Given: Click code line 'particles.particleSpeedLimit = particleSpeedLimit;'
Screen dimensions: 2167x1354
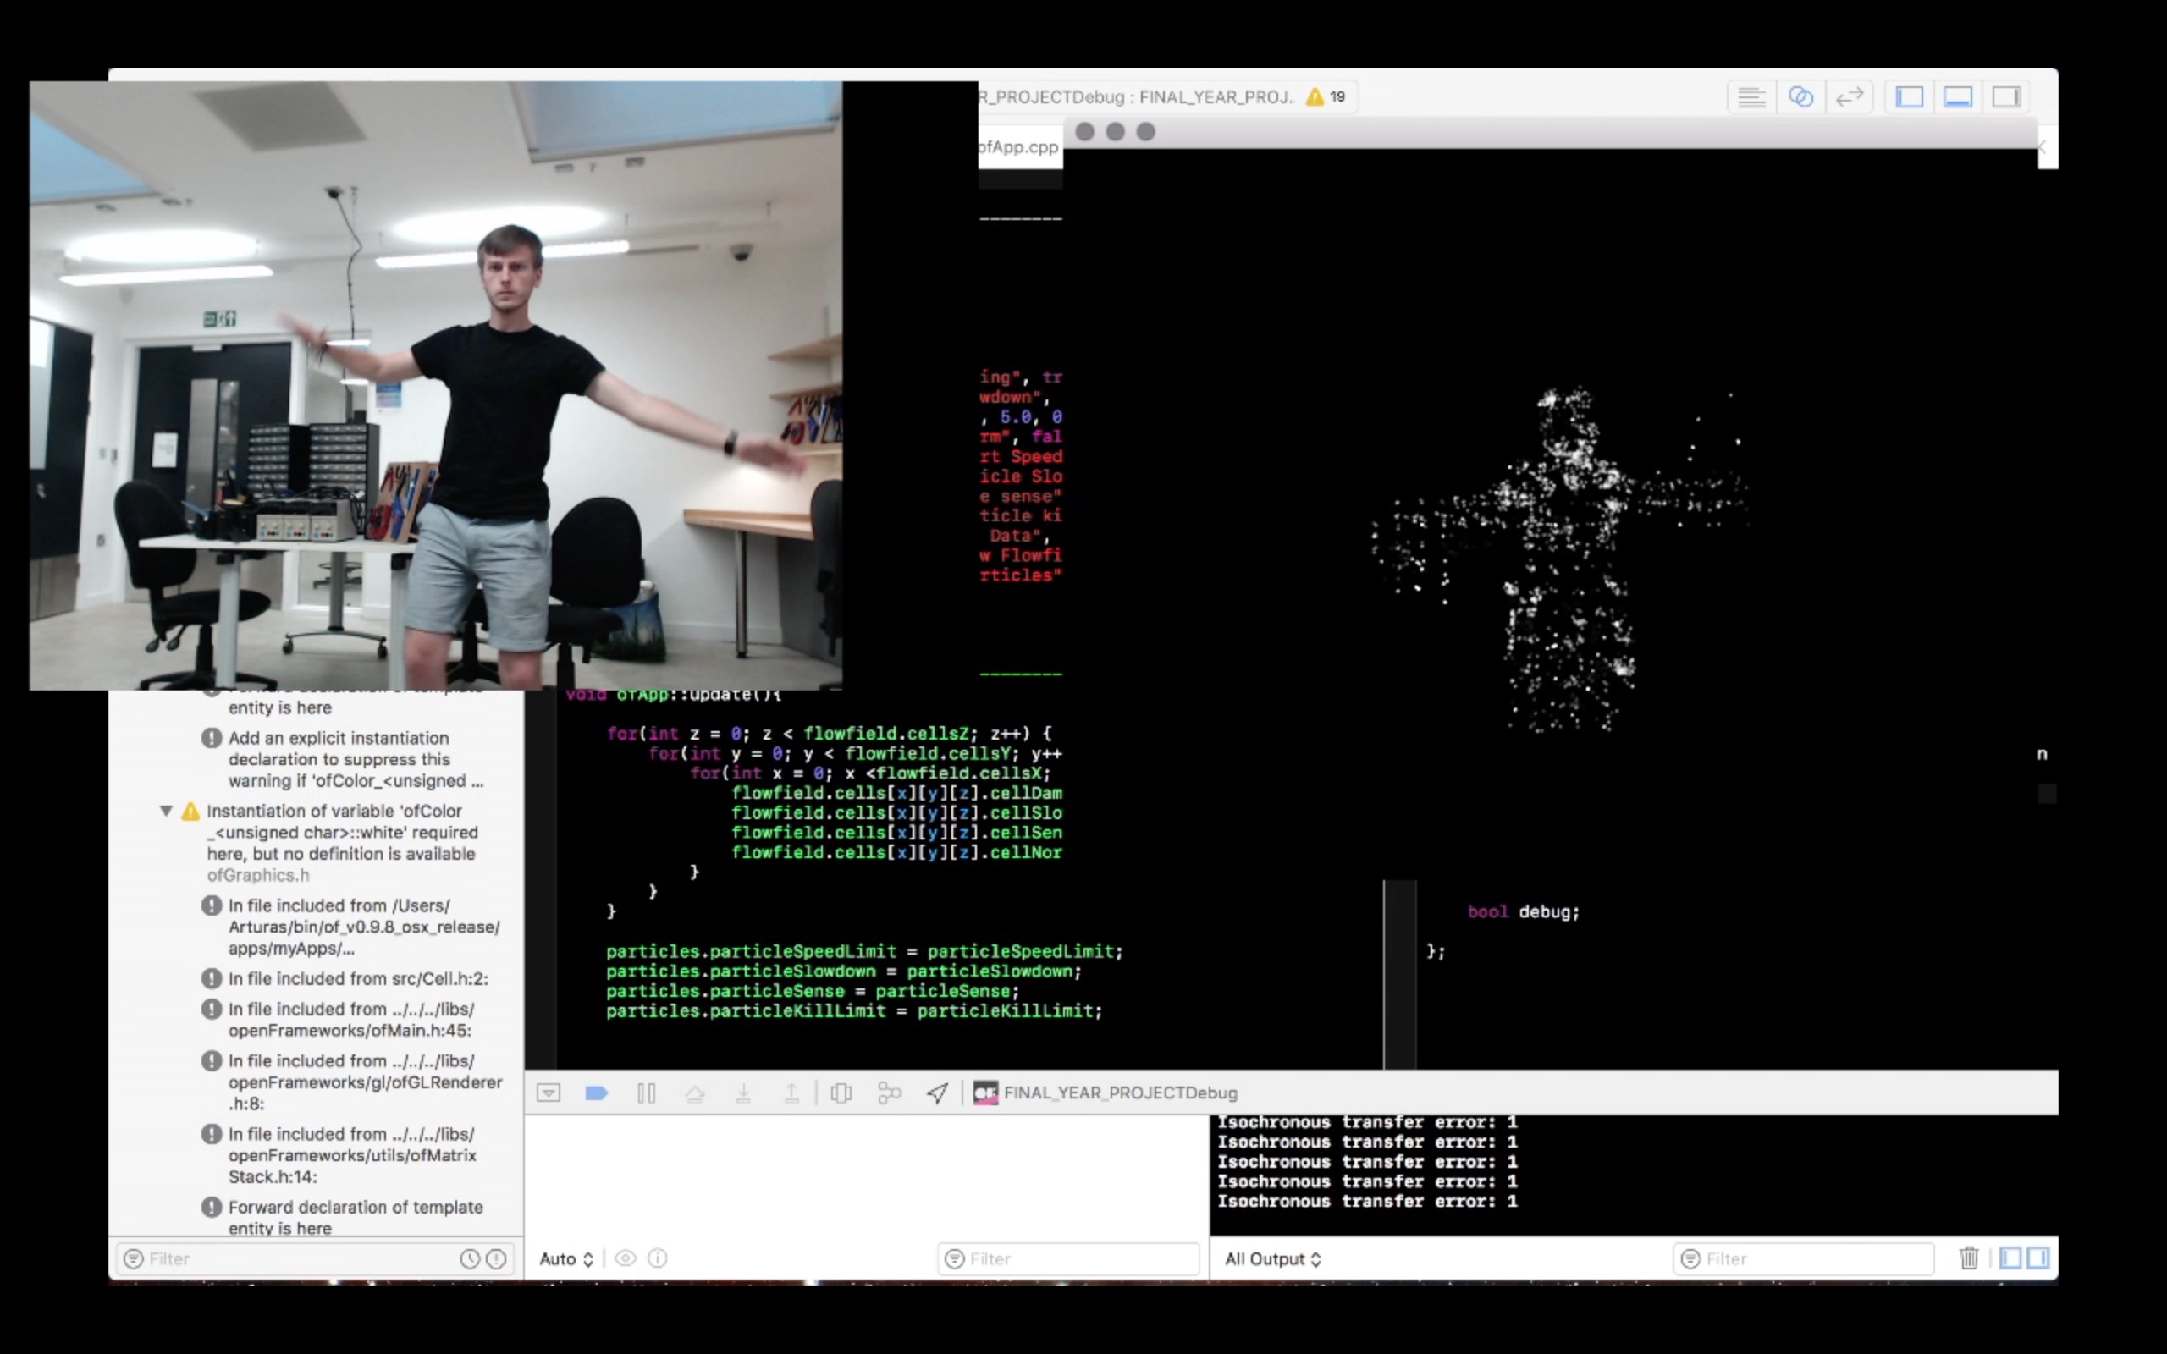Looking at the screenshot, I should [x=863, y=951].
